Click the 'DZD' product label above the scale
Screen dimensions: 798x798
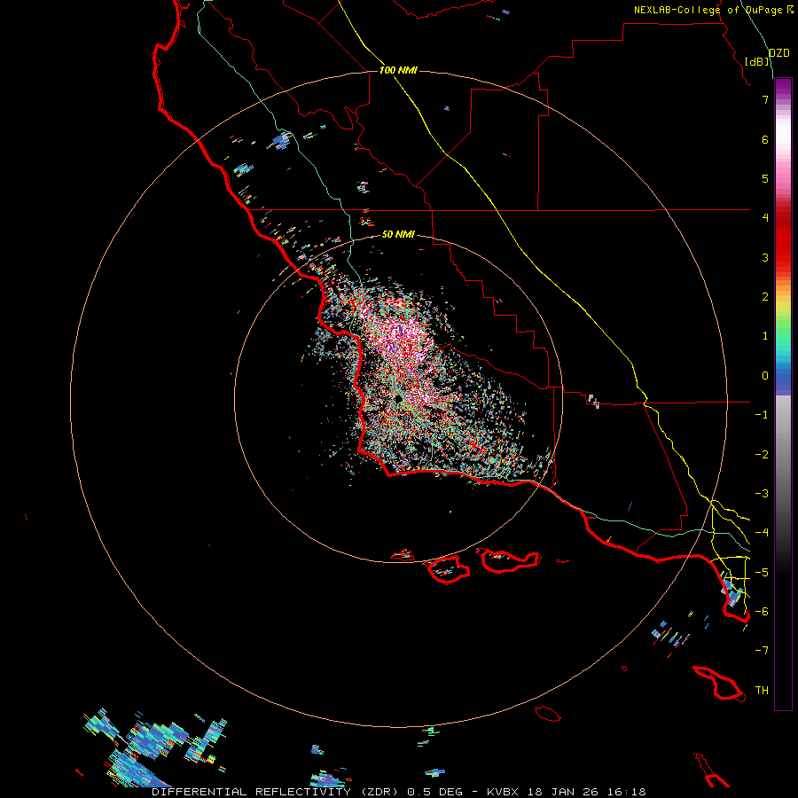tap(778, 53)
